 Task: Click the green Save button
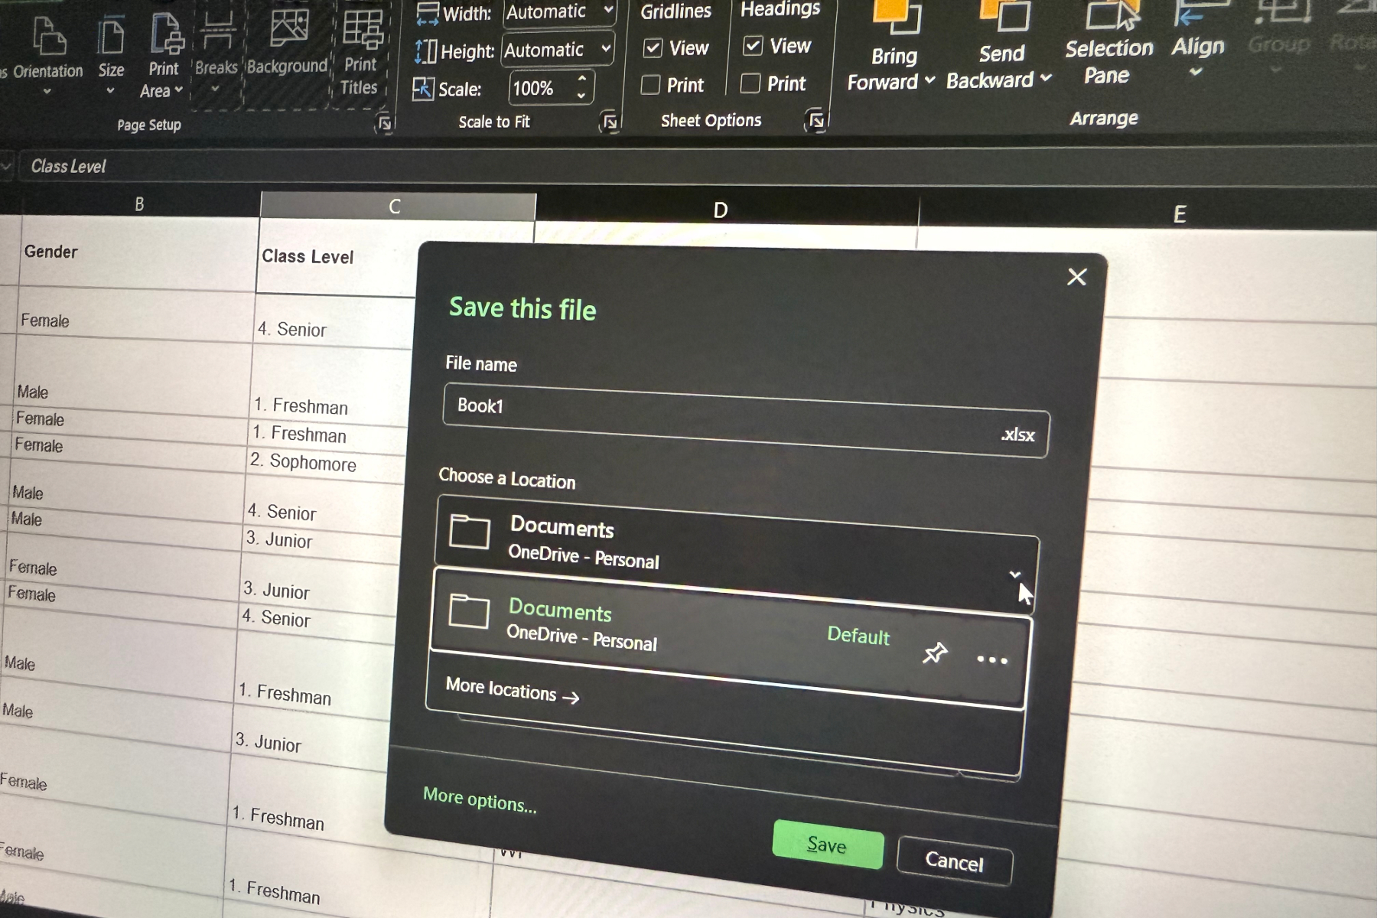pos(827,845)
